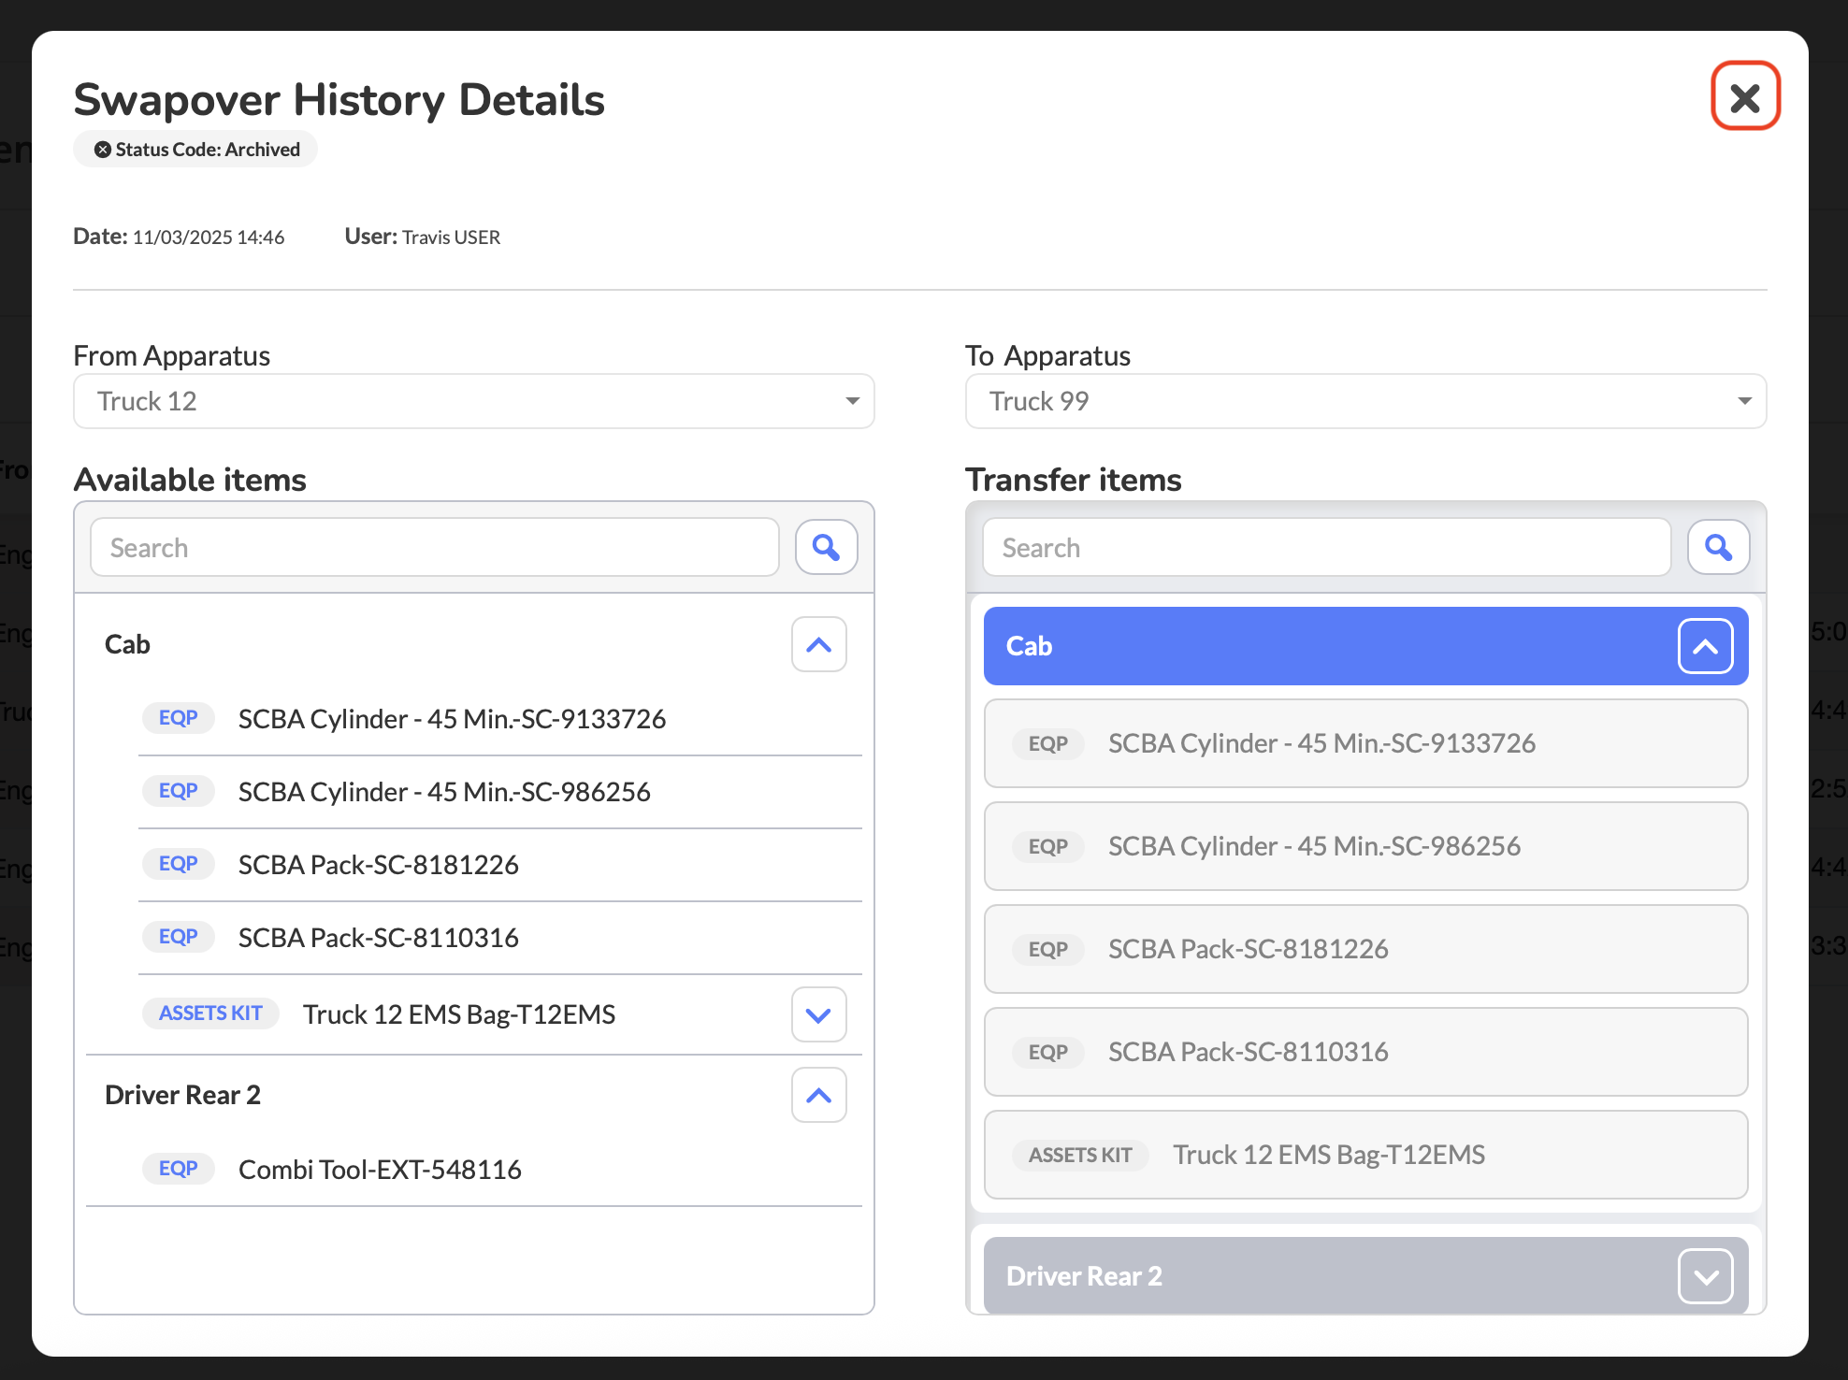Click the Available items search magnifier button

[x=826, y=547]
